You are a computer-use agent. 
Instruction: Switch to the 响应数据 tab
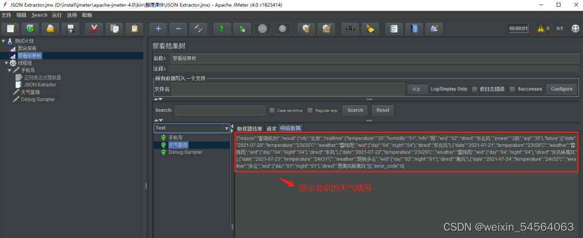tap(290, 128)
